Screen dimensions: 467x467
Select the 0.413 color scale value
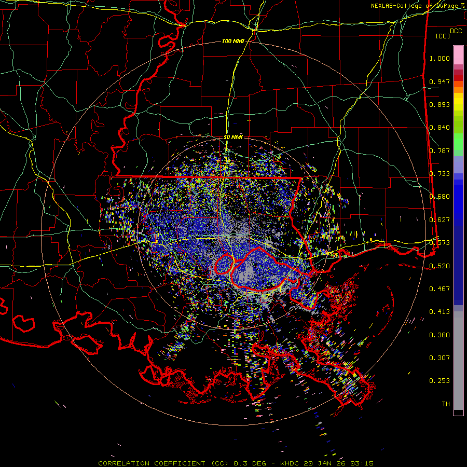[x=439, y=312]
